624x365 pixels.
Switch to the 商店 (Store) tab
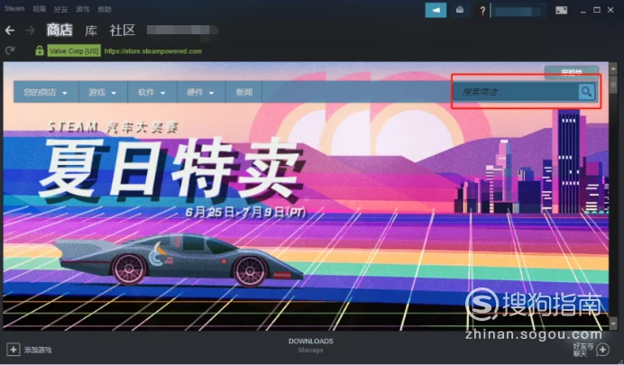point(60,31)
